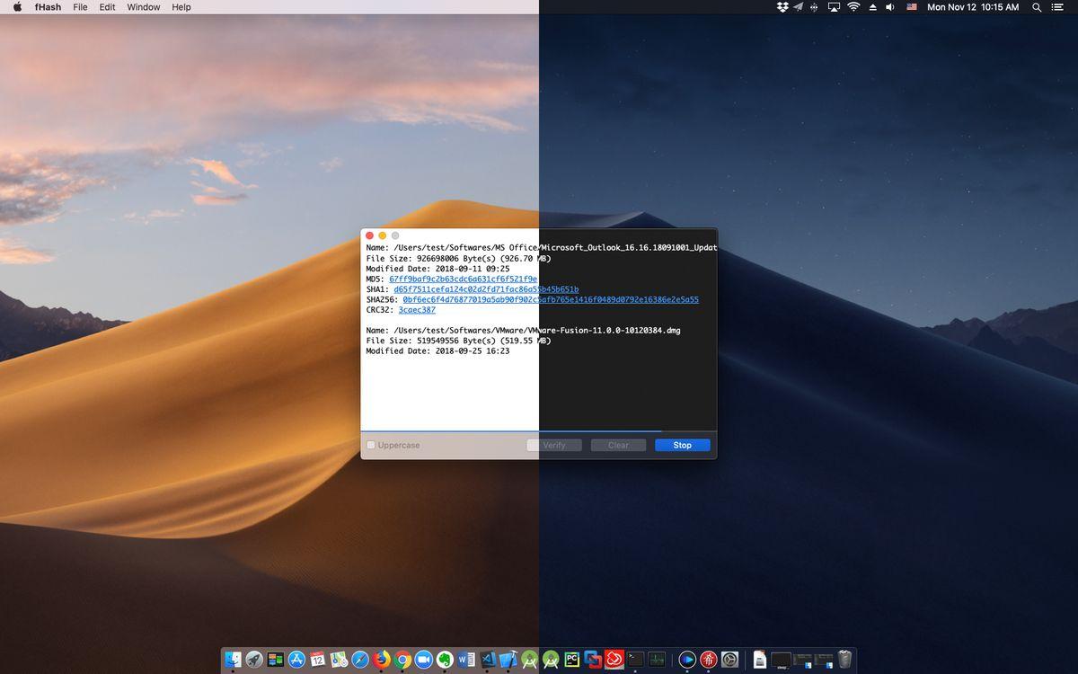This screenshot has height=674, width=1078.
Task: Open the Wi-Fi status menu
Action: (x=853, y=7)
